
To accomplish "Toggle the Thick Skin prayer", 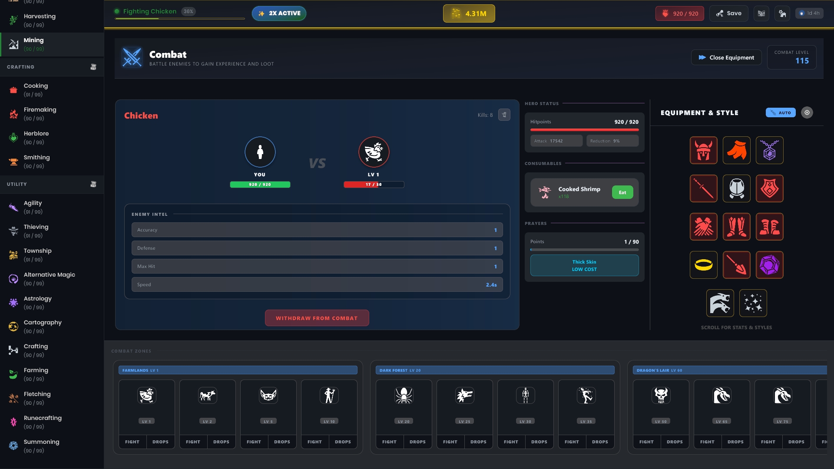I will (584, 265).
